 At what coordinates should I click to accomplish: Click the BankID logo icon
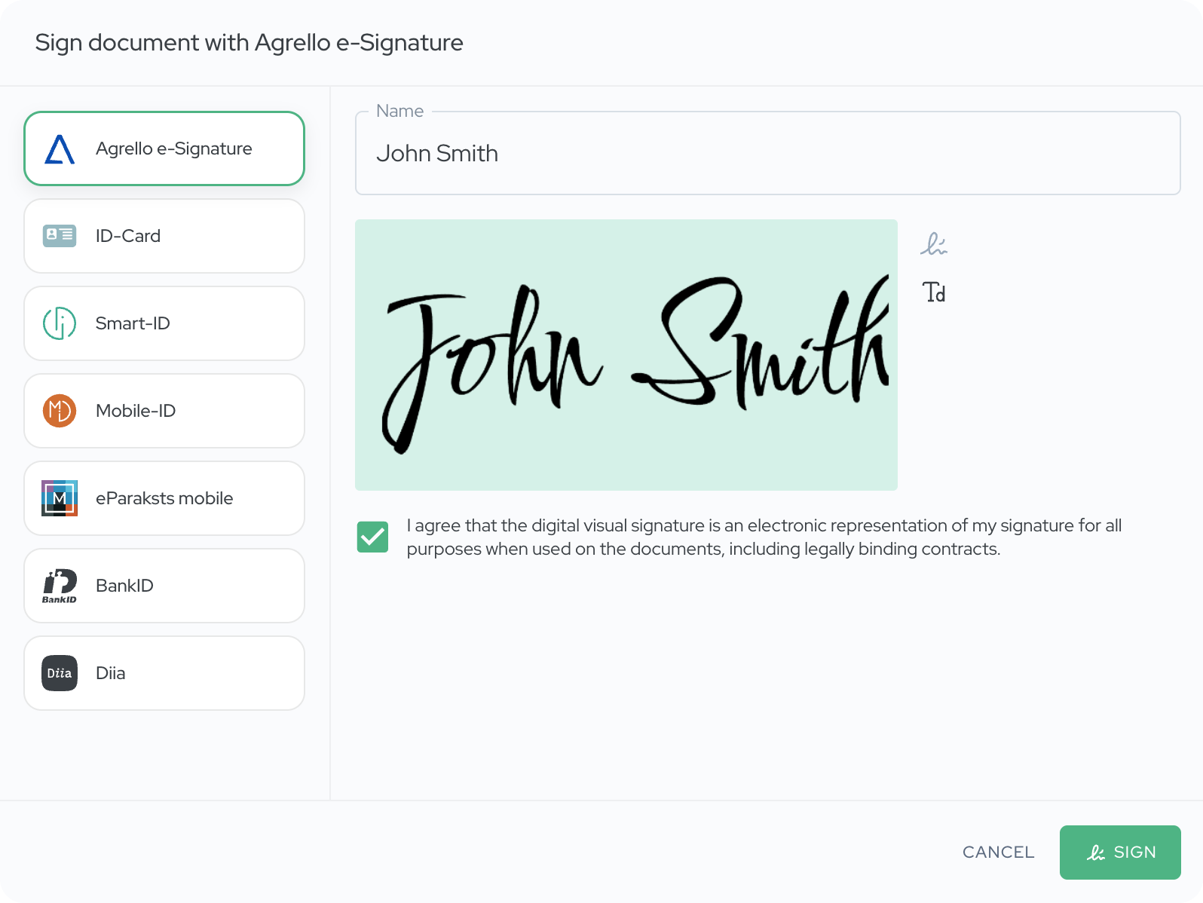pyautogui.click(x=60, y=586)
